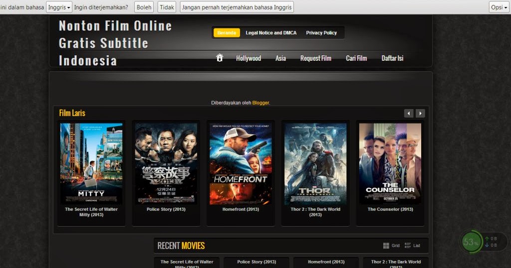Switch Recent Movies to List view
This screenshot has width=511, height=268.
pyautogui.click(x=412, y=246)
